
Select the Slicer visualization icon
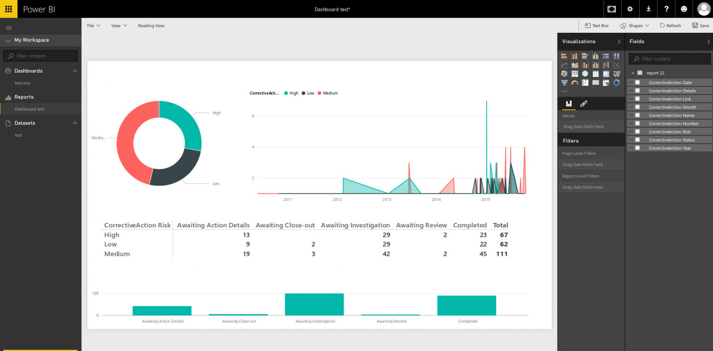(x=606, y=82)
